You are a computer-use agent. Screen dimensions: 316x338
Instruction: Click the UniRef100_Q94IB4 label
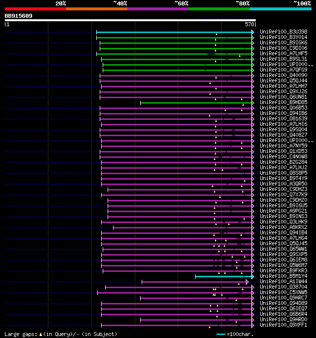pos(283,232)
